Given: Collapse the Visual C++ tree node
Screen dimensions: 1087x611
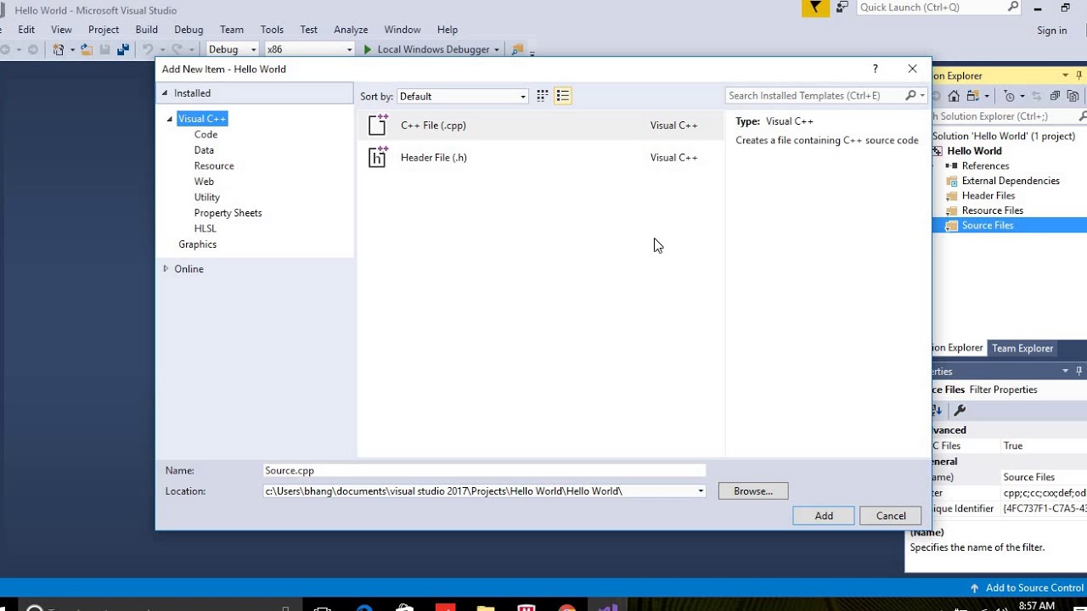Looking at the screenshot, I should [x=170, y=119].
